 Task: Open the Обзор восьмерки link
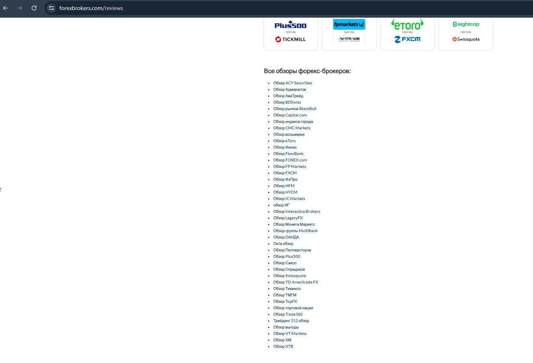(x=289, y=135)
